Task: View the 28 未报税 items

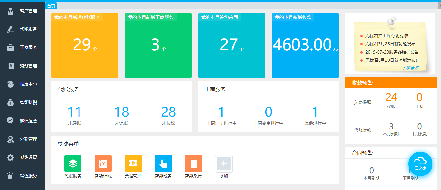Action: pyautogui.click(x=168, y=112)
